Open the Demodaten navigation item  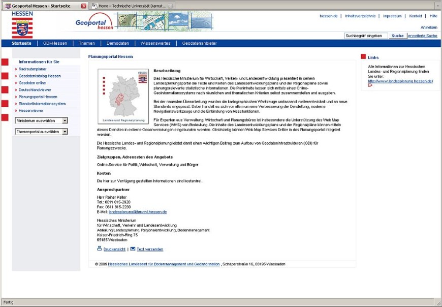pos(117,43)
